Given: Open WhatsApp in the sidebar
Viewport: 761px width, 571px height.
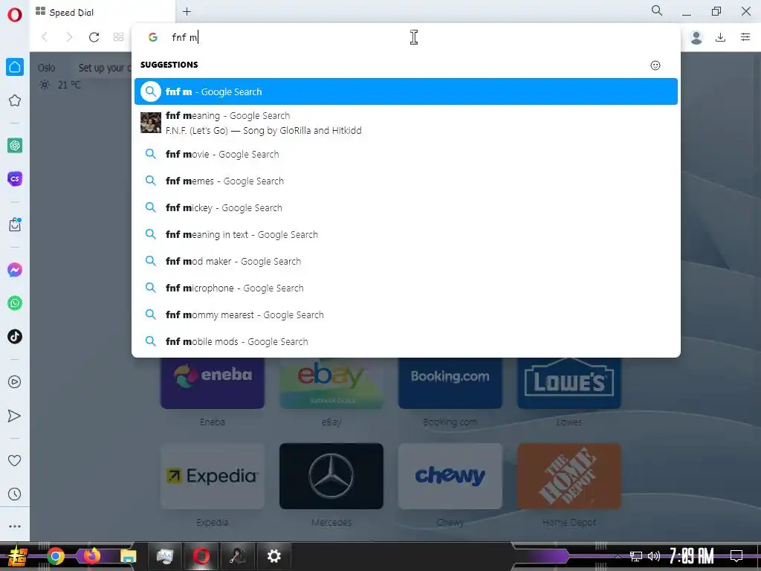Looking at the screenshot, I should click(x=15, y=303).
